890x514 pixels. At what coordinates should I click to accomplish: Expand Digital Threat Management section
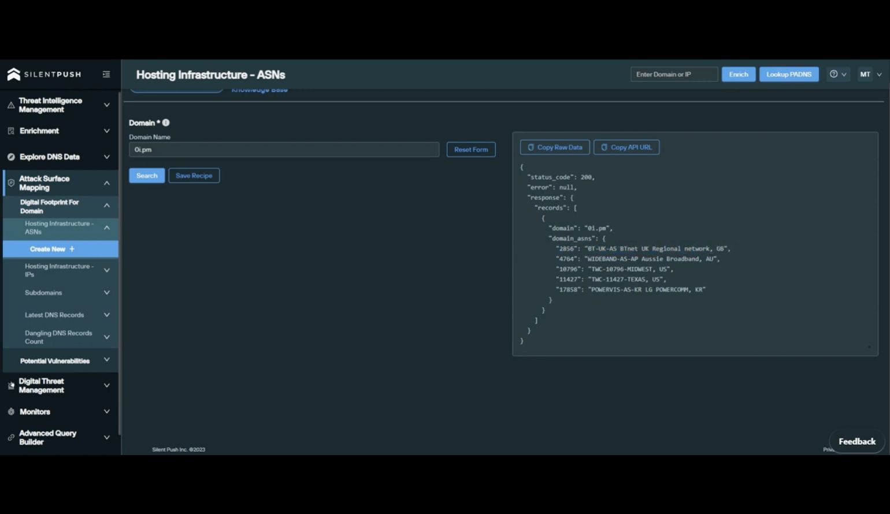(107, 386)
